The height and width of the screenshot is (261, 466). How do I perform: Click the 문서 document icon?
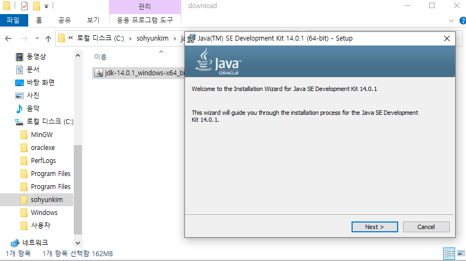(20, 70)
